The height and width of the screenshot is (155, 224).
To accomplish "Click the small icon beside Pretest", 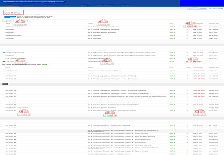I will coord(4,73).
